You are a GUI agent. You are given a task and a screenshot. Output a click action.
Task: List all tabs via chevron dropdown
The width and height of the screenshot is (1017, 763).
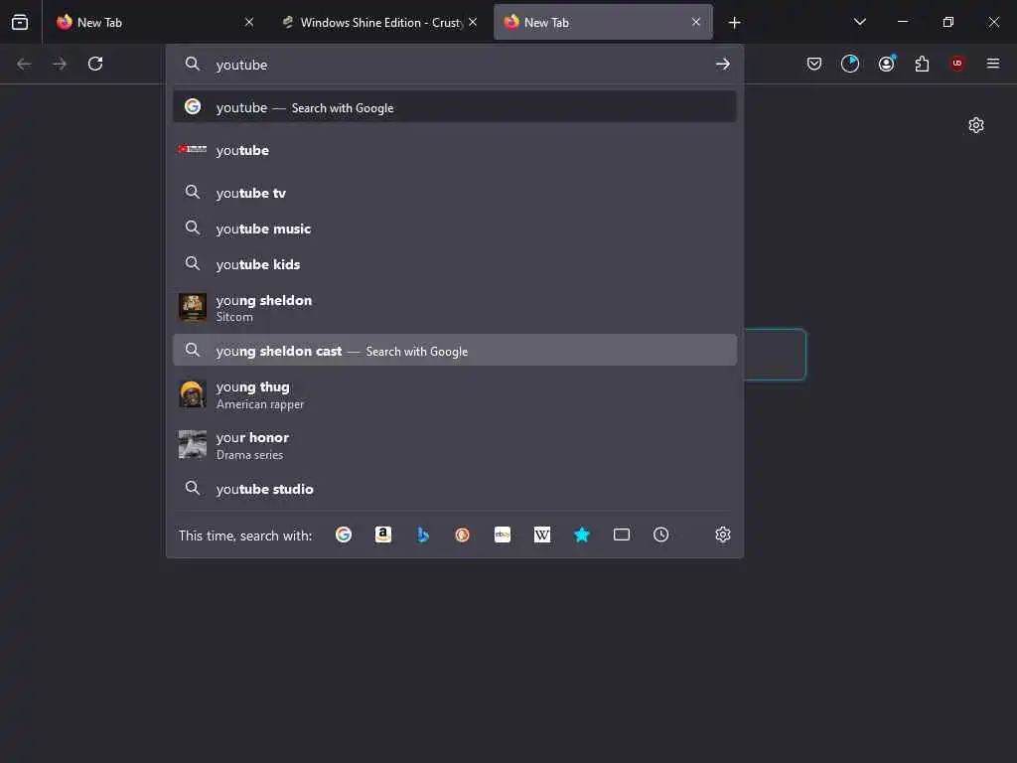pyautogui.click(x=860, y=22)
